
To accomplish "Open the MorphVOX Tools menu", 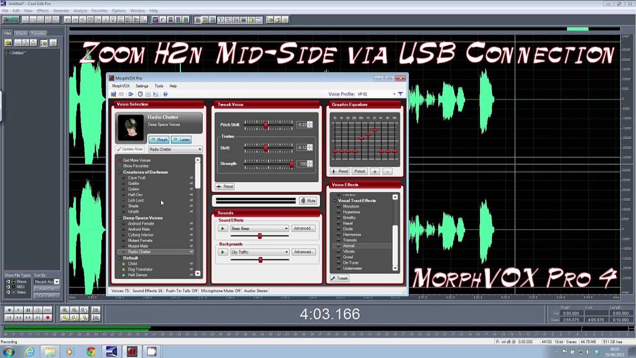I will pos(159,86).
